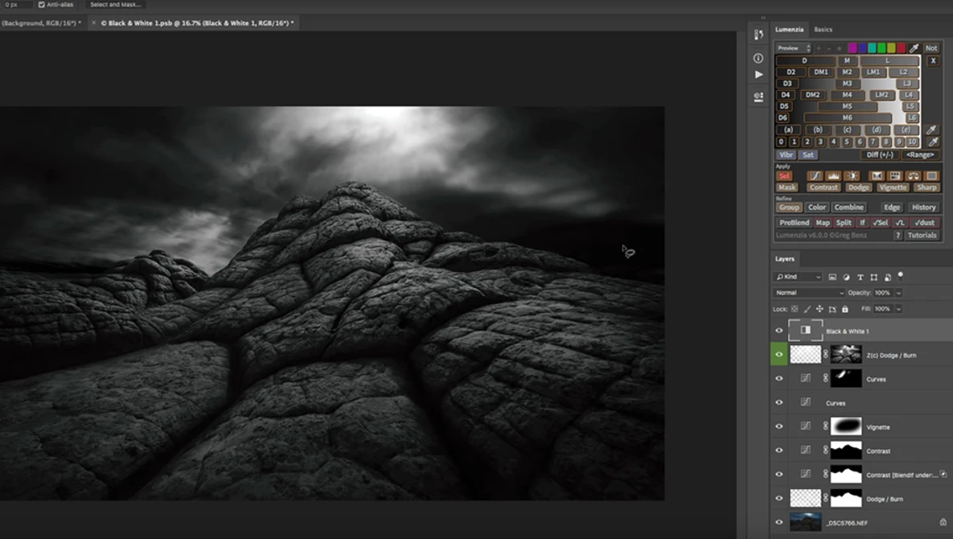
Task: Select the Layers panel tab
Action: pos(785,259)
